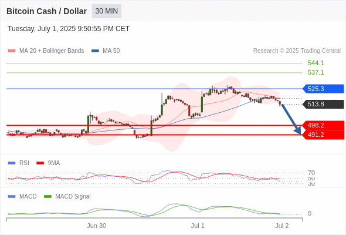This screenshot has height=235, width=346.
Task: Click the 30 MIN timeframe badge
Action: tap(106, 11)
